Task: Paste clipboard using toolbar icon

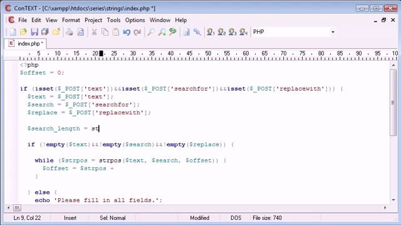Action: coord(116,32)
